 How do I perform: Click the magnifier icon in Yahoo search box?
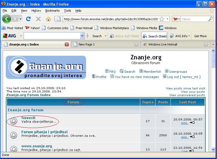point(210,19)
